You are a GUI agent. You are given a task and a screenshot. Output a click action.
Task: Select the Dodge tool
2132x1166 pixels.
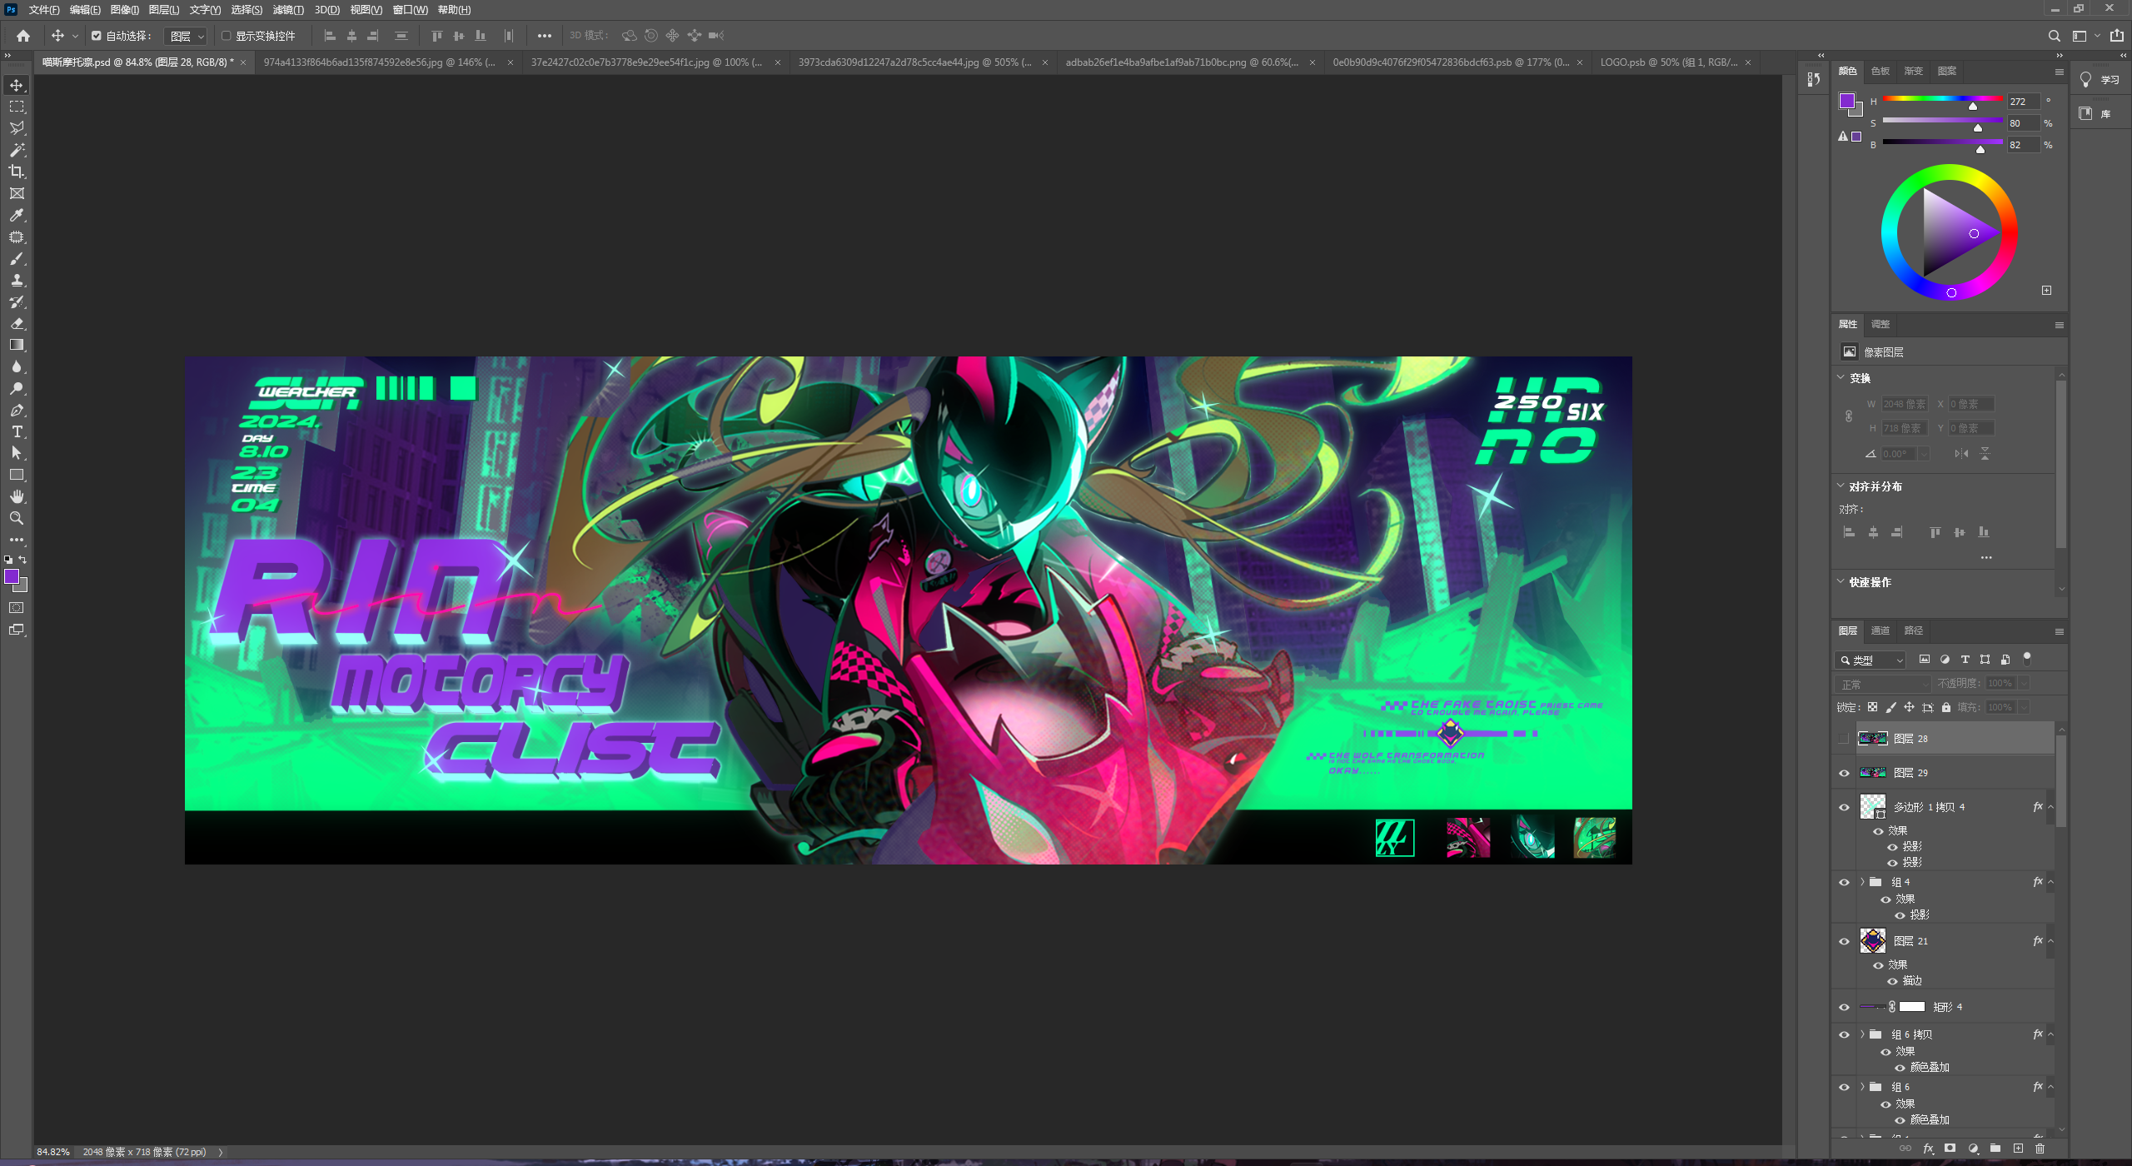pyautogui.click(x=17, y=388)
